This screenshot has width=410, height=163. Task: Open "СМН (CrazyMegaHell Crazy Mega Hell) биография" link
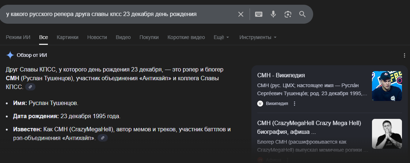tap(309, 127)
